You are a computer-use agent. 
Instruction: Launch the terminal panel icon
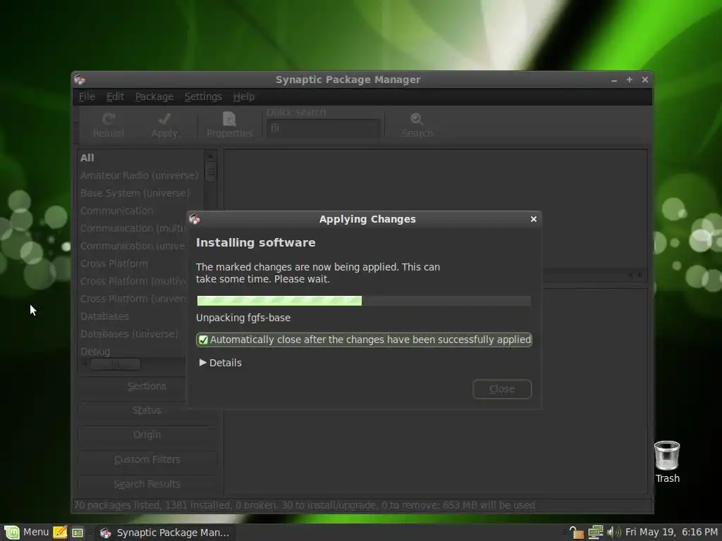tap(78, 533)
